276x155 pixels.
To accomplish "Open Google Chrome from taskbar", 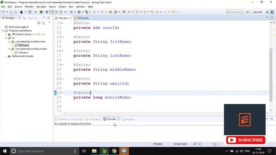I will (114, 151).
